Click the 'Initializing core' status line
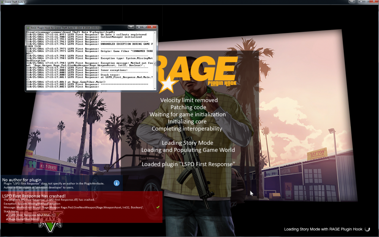This screenshot has width=379, height=237. pos(187,121)
